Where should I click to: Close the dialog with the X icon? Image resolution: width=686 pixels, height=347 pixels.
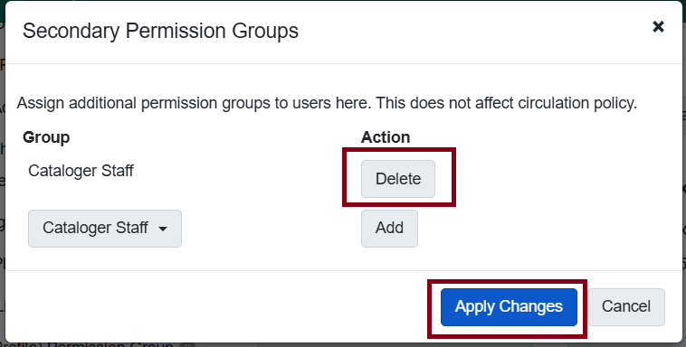pos(658,27)
